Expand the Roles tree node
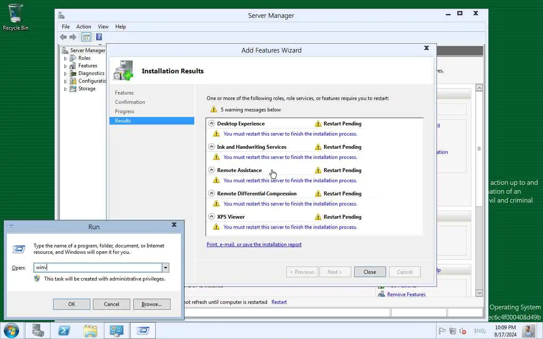The width and height of the screenshot is (543, 339). (x=66, y=58)
